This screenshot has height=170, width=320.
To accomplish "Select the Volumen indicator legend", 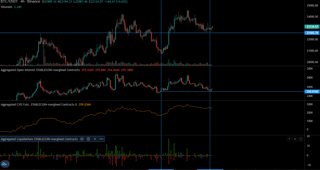I will click(x=6, y=7).
